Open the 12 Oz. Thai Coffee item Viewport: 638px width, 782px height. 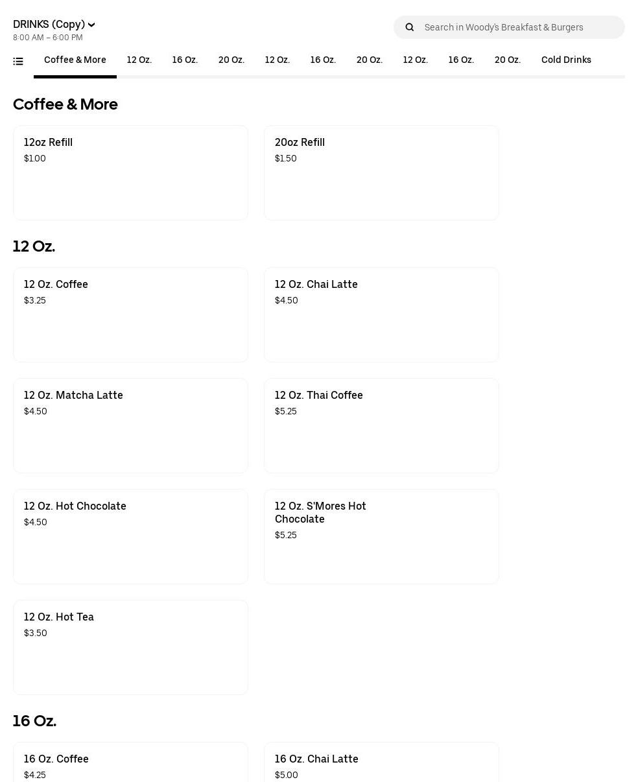pyautogui.click(x=381, y=425)
